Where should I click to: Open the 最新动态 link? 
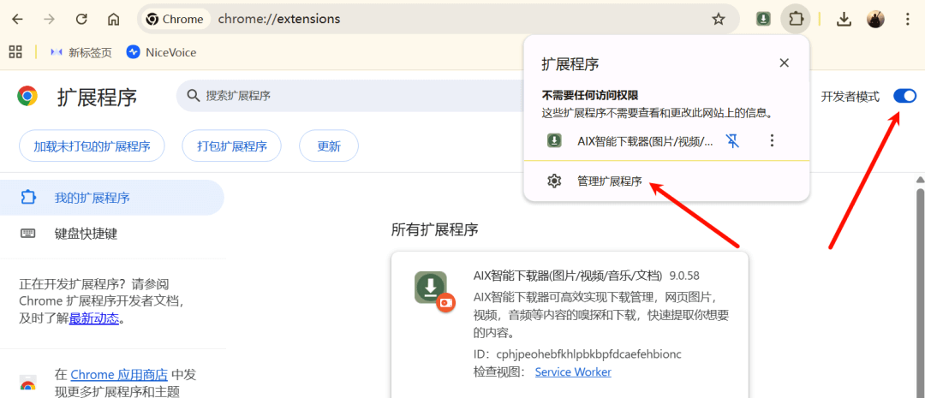[94, 319]
